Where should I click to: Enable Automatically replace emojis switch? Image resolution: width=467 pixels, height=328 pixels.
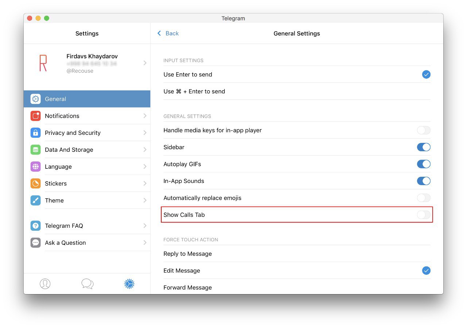coord(424,198)
